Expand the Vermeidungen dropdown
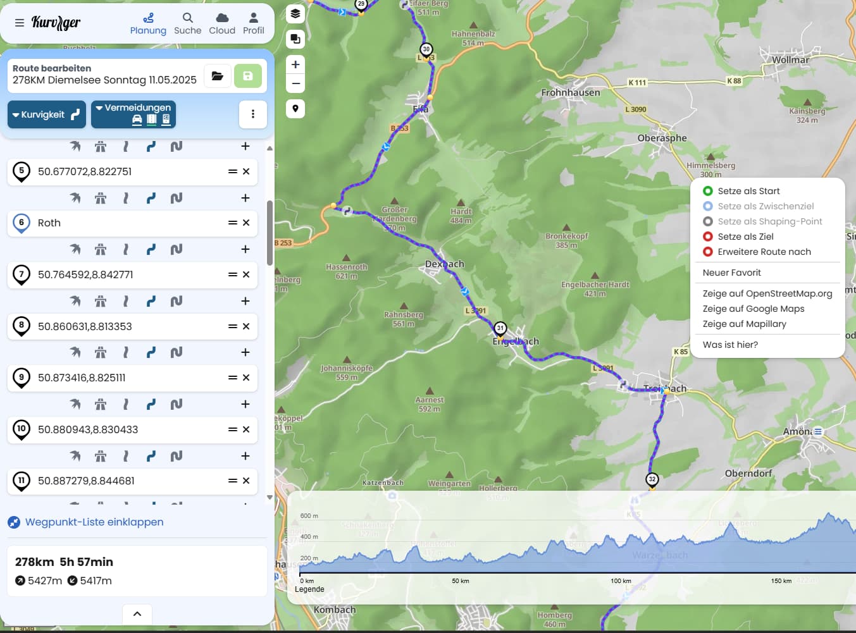The height and width of the screenshot is (633, 856). click(x=133, y=114)
